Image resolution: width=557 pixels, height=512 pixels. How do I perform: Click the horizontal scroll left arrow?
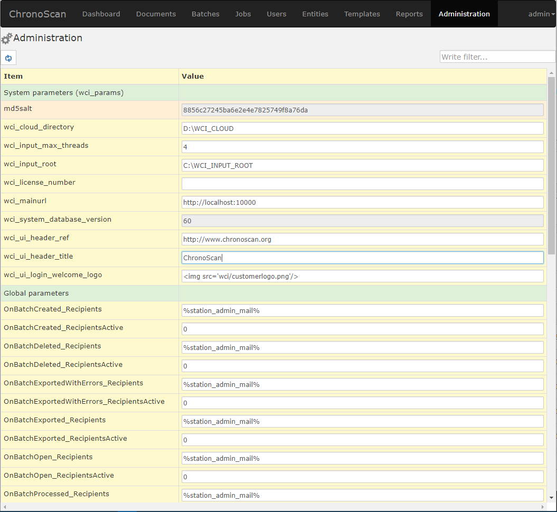coord(5,507)
